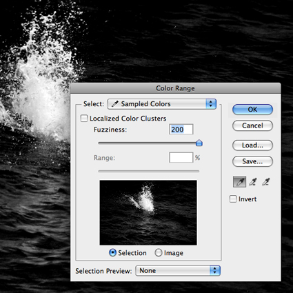This screenshot has height=293, width=293.
Task: Click the Fuzziness slider handle
Action: pyautogui.click(x=199, y=143)
